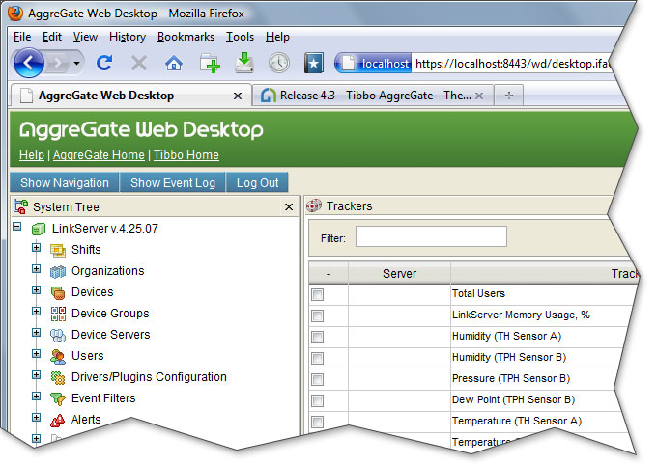Close the System Tree panel
The width and height of the screenshot is (657, 465).
(x=289, y=206)
